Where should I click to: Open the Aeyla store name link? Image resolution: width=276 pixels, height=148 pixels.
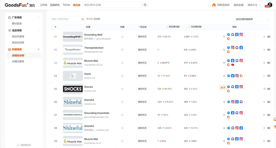coord(87,74)
